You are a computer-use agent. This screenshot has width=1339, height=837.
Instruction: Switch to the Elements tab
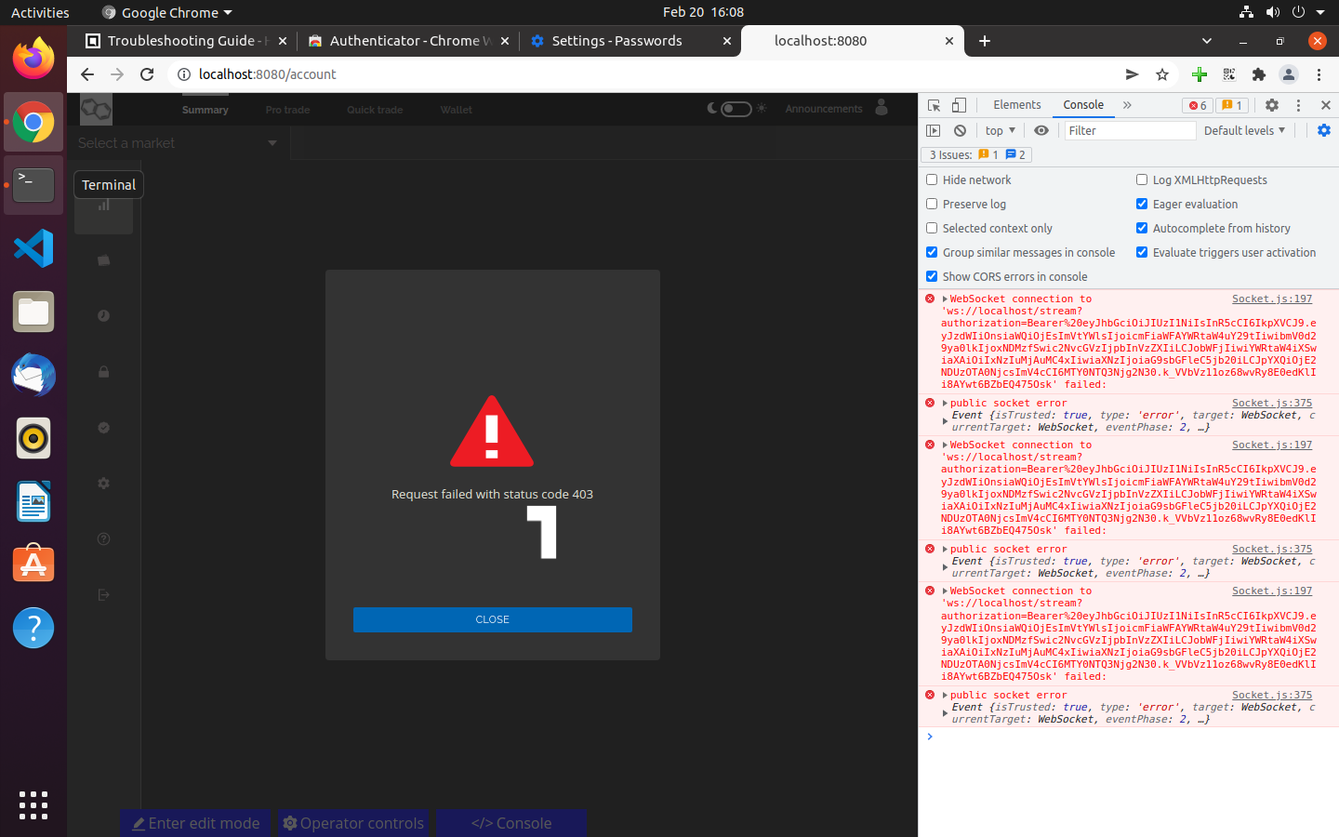coord(1016,105)
